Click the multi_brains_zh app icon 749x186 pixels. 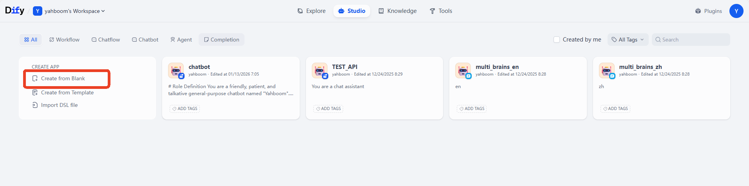pos(607,71)
